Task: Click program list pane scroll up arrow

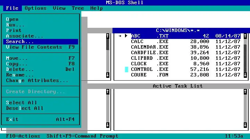Action: click(x=108, y=92)
